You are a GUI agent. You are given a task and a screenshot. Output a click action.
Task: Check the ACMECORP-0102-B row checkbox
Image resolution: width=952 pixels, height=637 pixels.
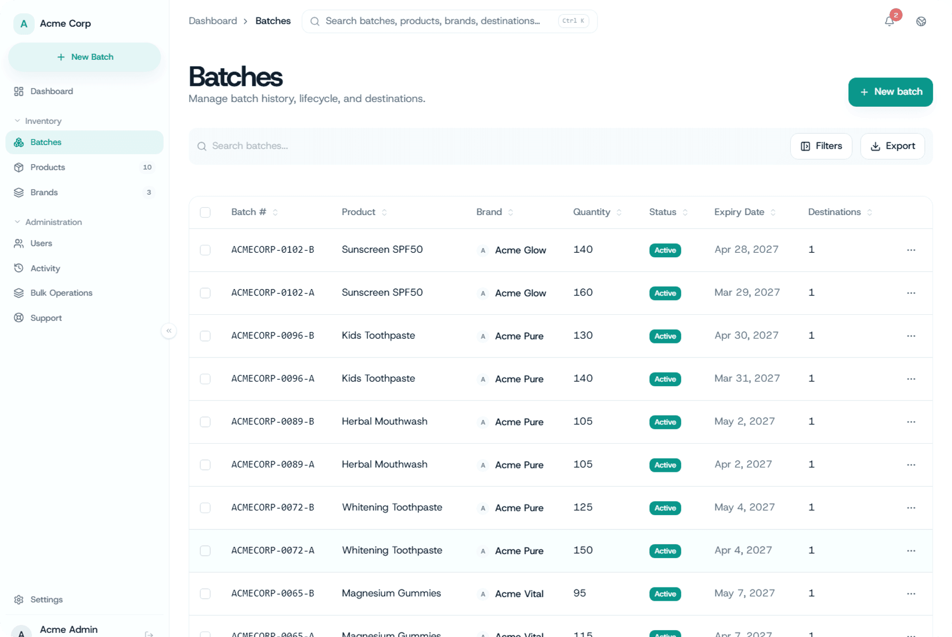(205, 250)
